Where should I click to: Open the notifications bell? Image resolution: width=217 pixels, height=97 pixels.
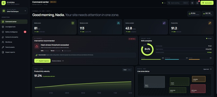(x=198, y=3)
